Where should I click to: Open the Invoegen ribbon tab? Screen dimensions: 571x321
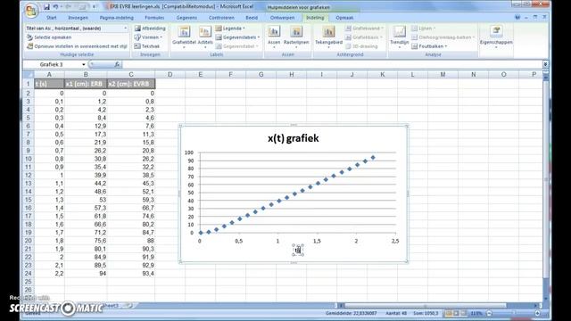(x=78, y=18)
